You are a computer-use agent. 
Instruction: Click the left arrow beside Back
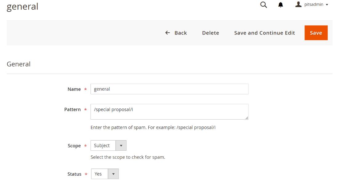167,33
